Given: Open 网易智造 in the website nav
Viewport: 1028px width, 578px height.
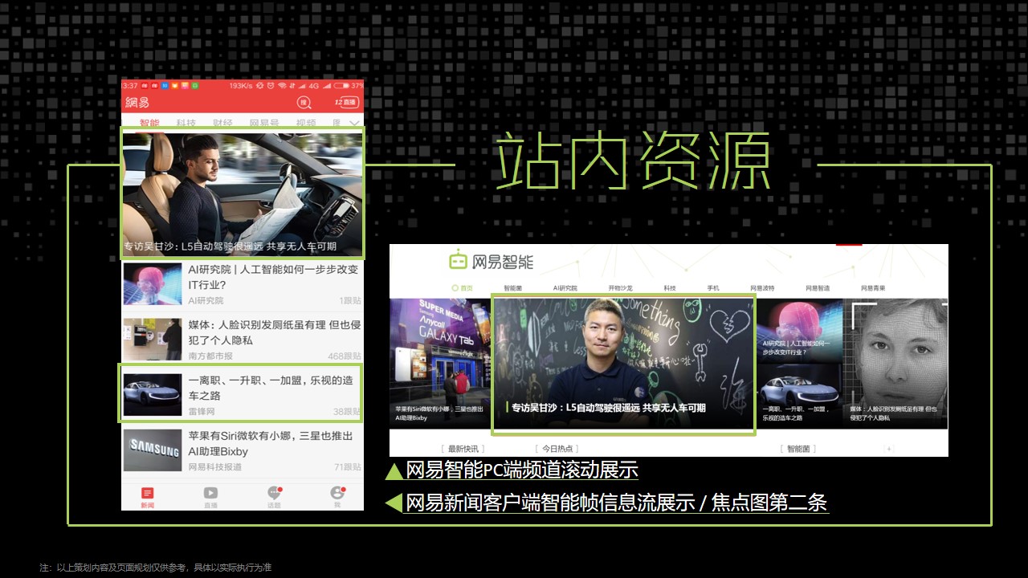Looking at the screenshot, I should (818, 287).
